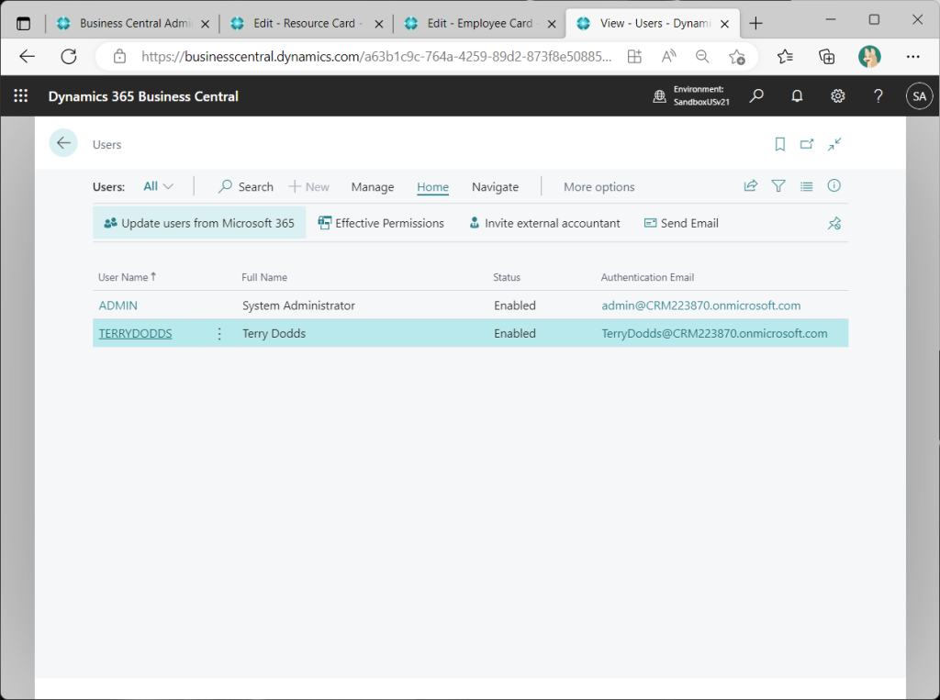940x700 pixels.
Task: Open the browser Settings and more menu
Action: 913,57
